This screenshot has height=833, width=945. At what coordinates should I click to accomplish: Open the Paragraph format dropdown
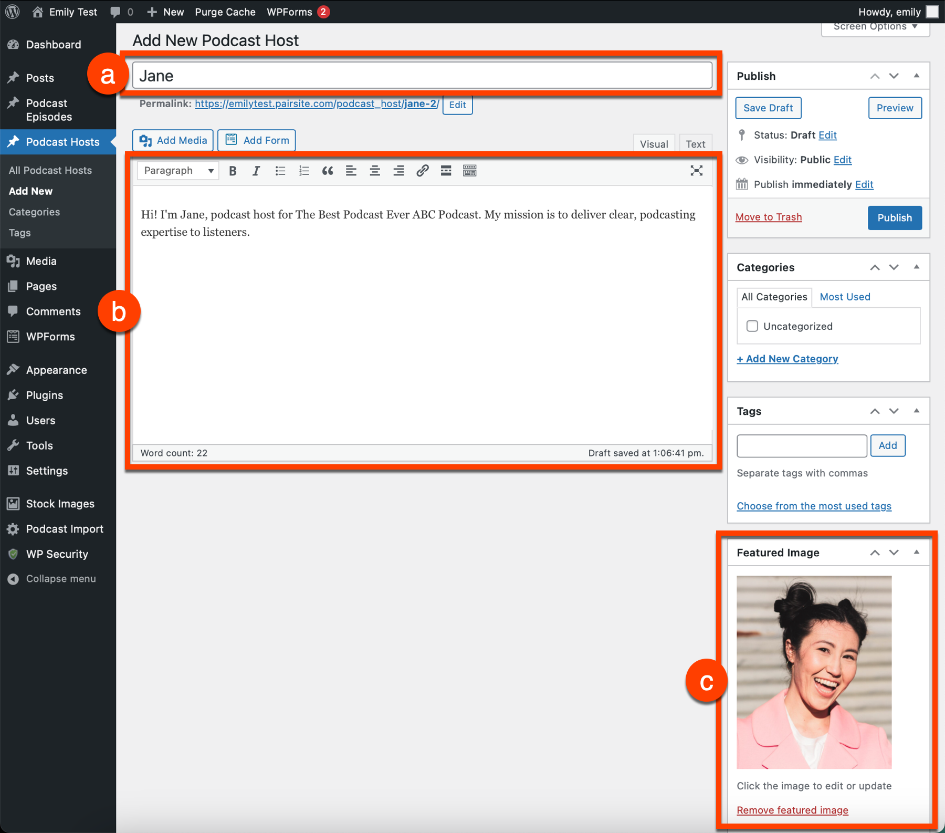tap(178, 171)
